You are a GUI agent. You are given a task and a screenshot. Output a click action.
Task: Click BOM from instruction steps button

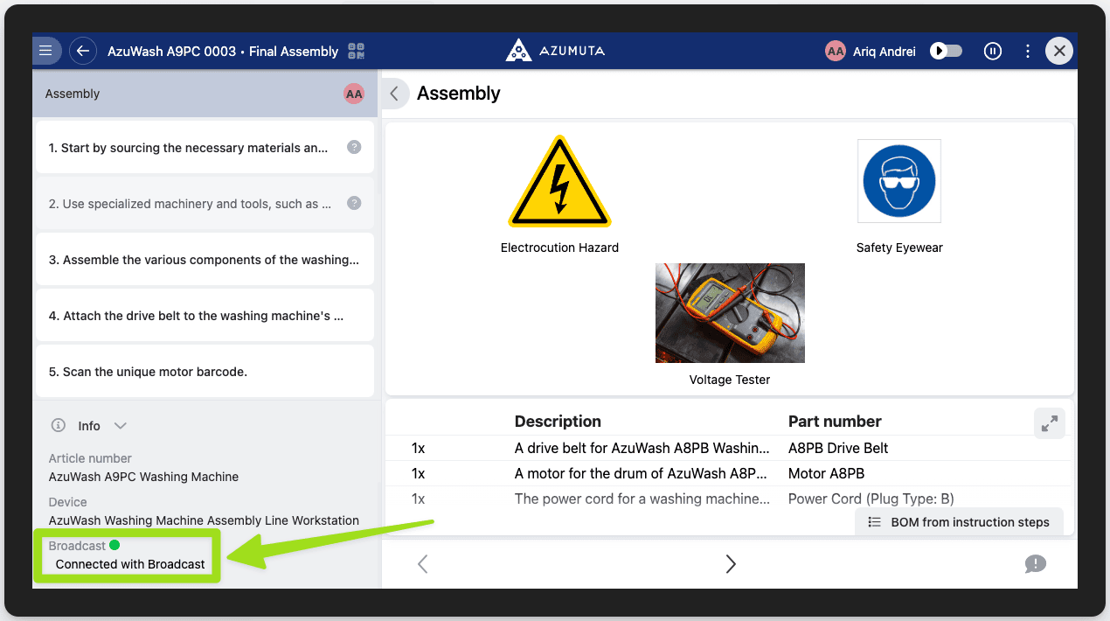click(x=959, y=522)
